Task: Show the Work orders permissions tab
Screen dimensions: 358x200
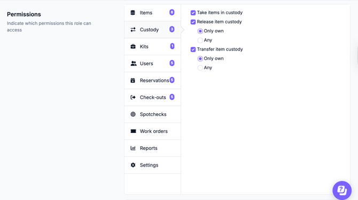Action: pyautogui.click(x=152, y=131)
